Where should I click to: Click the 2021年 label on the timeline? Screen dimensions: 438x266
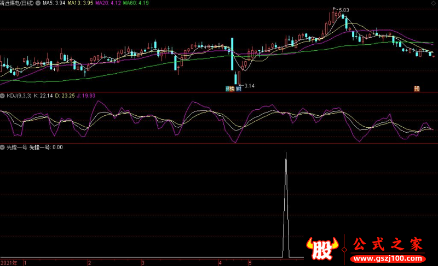click(x=9, y=263)
